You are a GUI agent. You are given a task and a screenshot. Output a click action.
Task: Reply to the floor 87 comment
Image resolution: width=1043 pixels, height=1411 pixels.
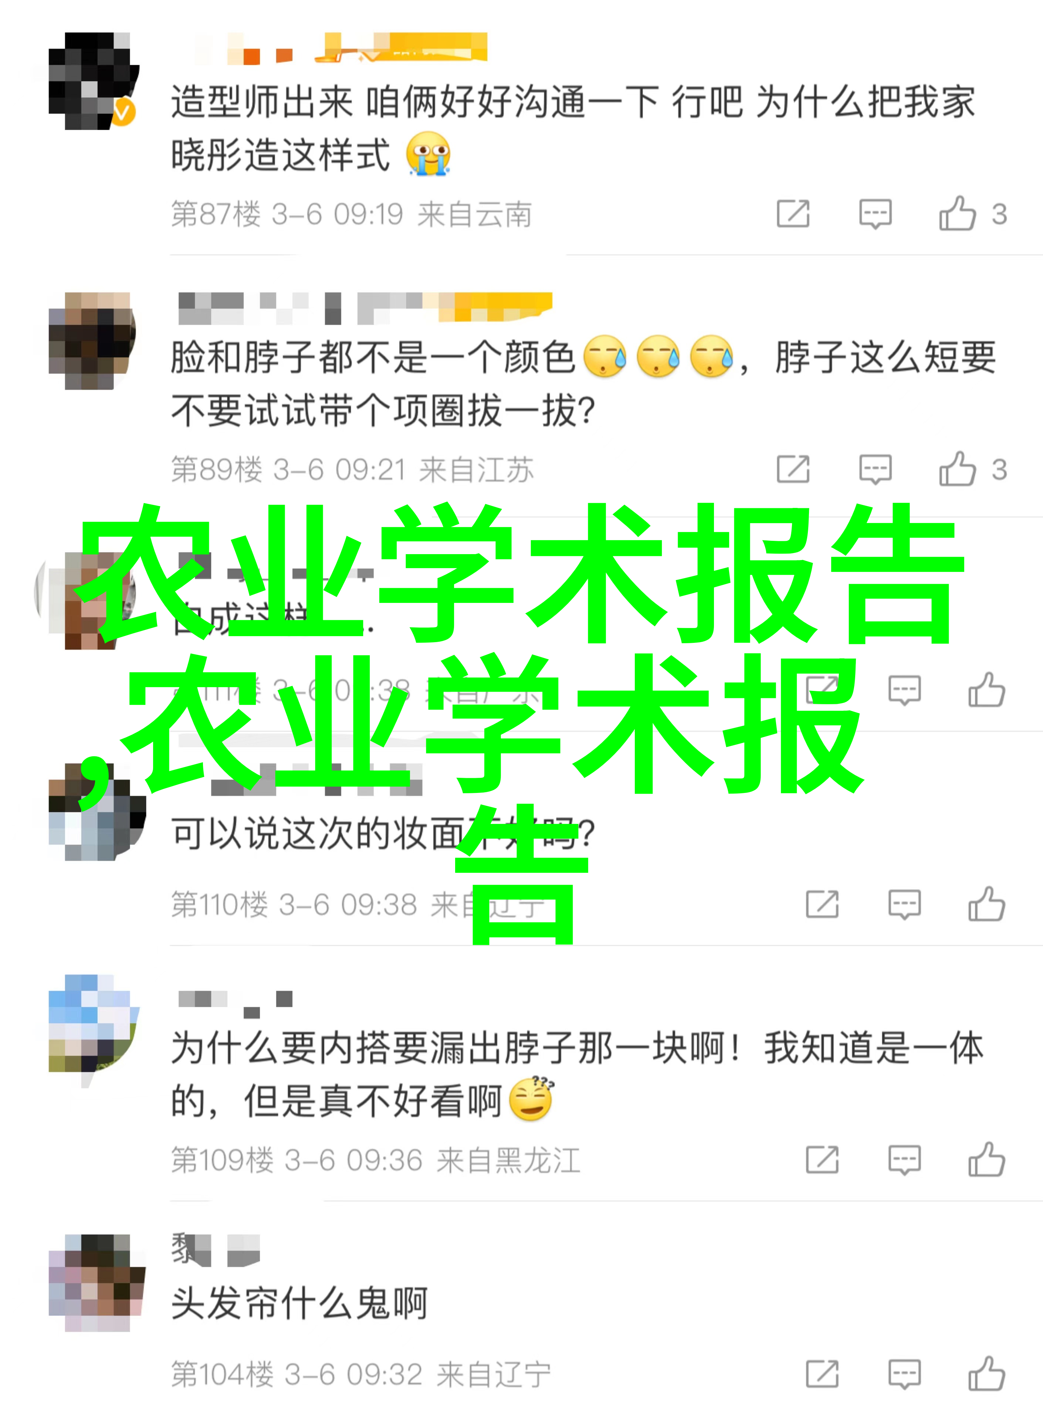[x=875, y=213]
